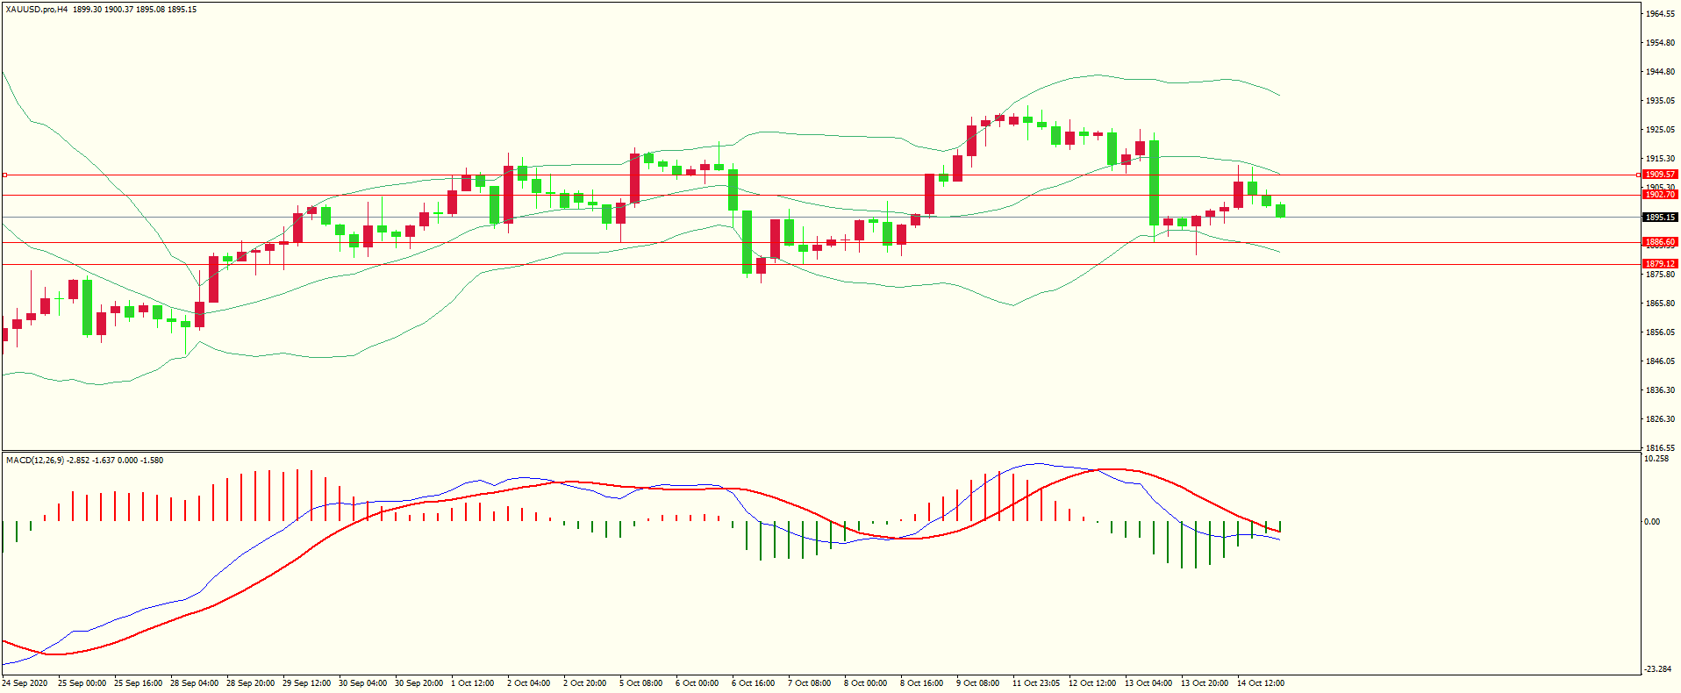Screen dimensions: 1681x693
Task: Click the MACD(12,26,9) indicator label
Action: point(34,461)
